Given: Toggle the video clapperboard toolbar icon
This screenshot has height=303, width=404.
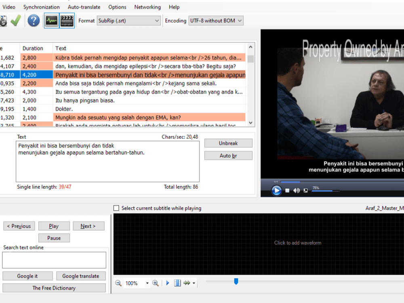Looking at the screenshot, I should click(67, 21).
